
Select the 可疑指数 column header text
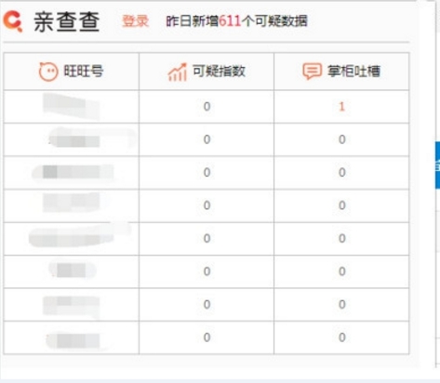[x=219, y=72]
